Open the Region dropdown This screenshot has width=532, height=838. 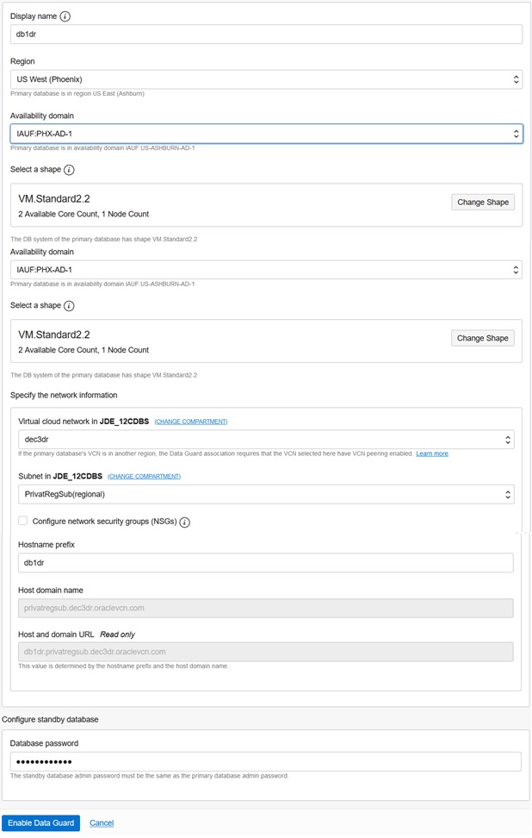pyautogui.click(x=266, y=80)
